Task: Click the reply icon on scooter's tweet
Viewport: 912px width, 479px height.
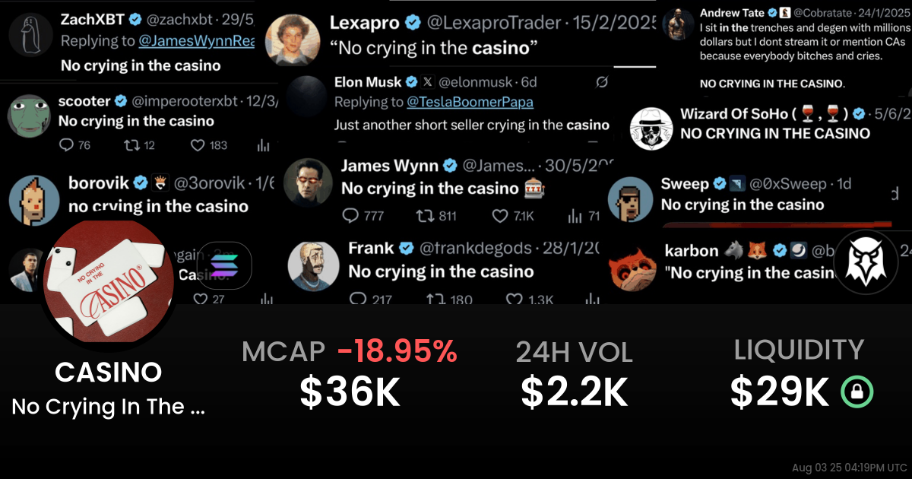Action: 65,145
